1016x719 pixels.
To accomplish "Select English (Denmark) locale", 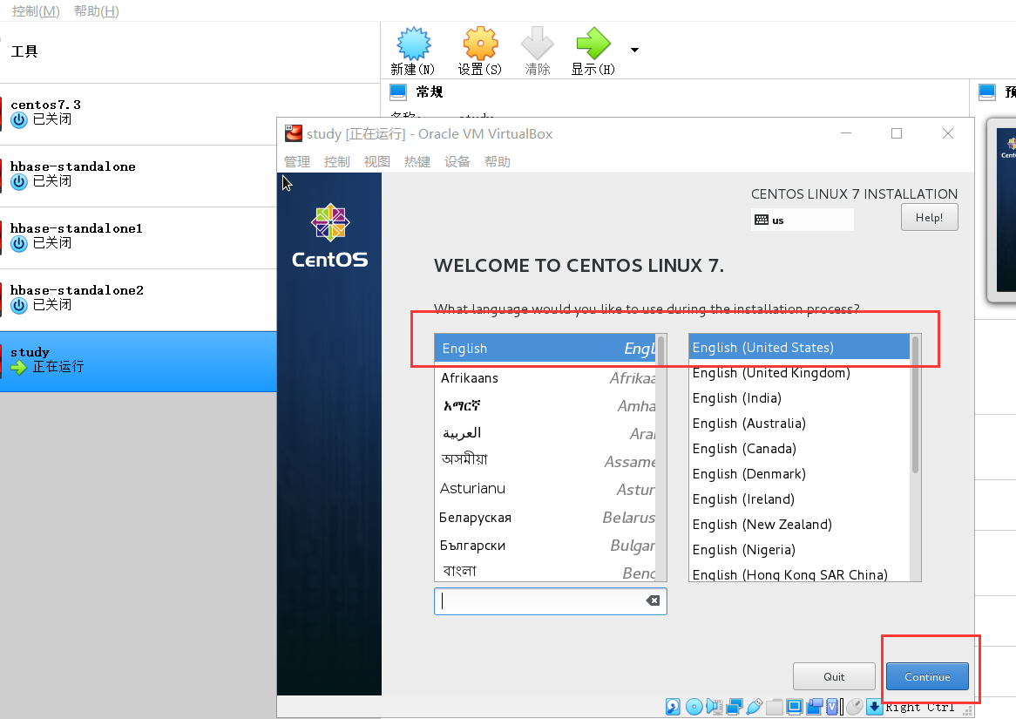I will tap(800, 474).
